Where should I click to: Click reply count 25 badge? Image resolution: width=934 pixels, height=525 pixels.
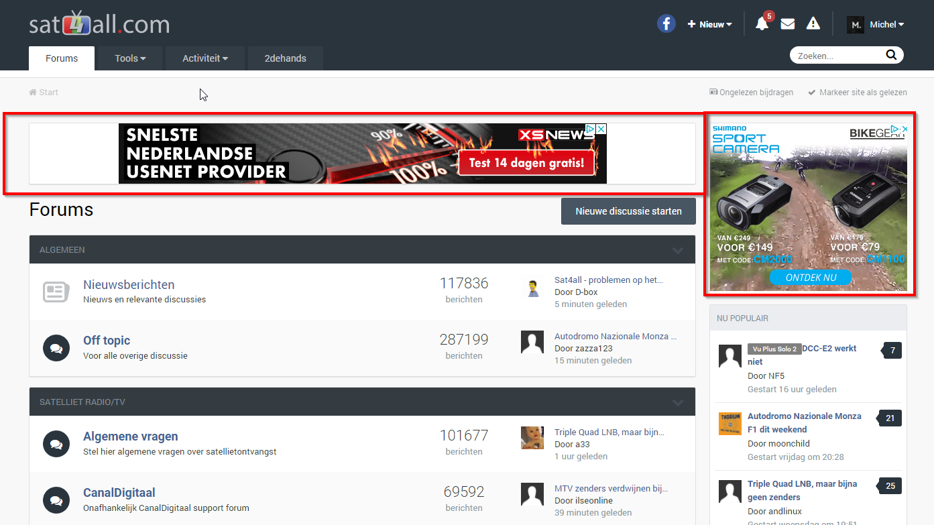pos(890,485)
